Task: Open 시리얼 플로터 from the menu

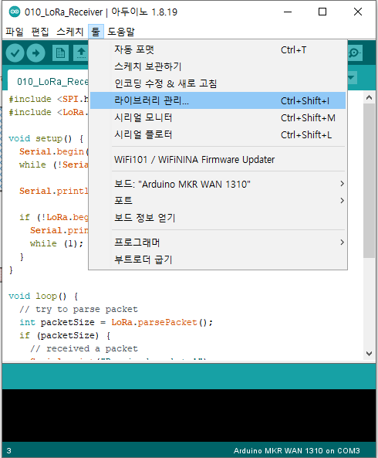Action: [x=218, y=134]
